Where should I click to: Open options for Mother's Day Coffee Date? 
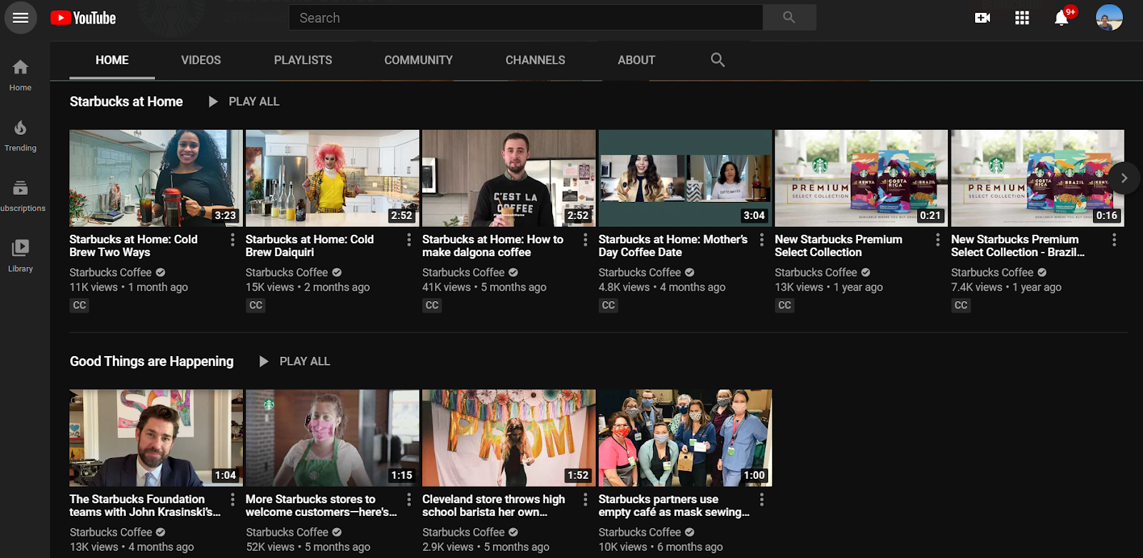point(762,240)
